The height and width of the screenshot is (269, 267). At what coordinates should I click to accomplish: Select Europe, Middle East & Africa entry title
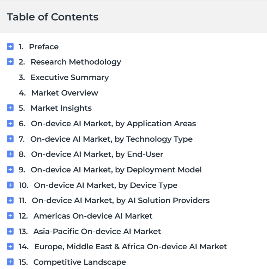[130, 247]
